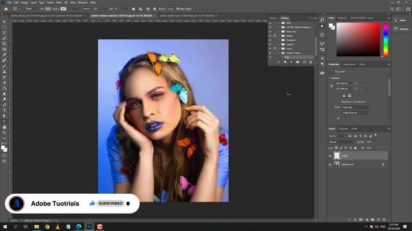Select the Pen tool
The width and height of the screenshot is (412, 231).
(5, 105)
